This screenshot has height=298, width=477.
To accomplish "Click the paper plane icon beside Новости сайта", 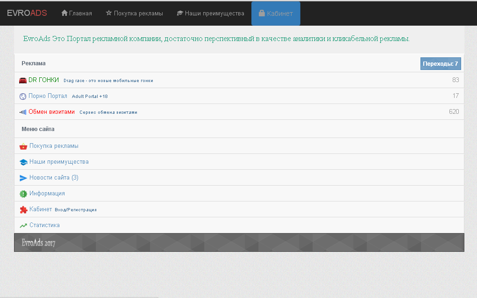I will click(x=23, y=178).
